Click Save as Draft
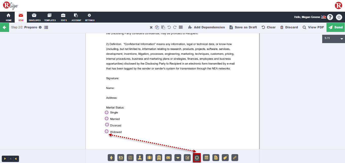 tap(243, 27)
